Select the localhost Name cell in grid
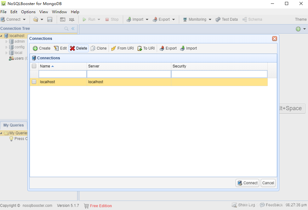Screen dimensions: 308x210 coord(63,82)
